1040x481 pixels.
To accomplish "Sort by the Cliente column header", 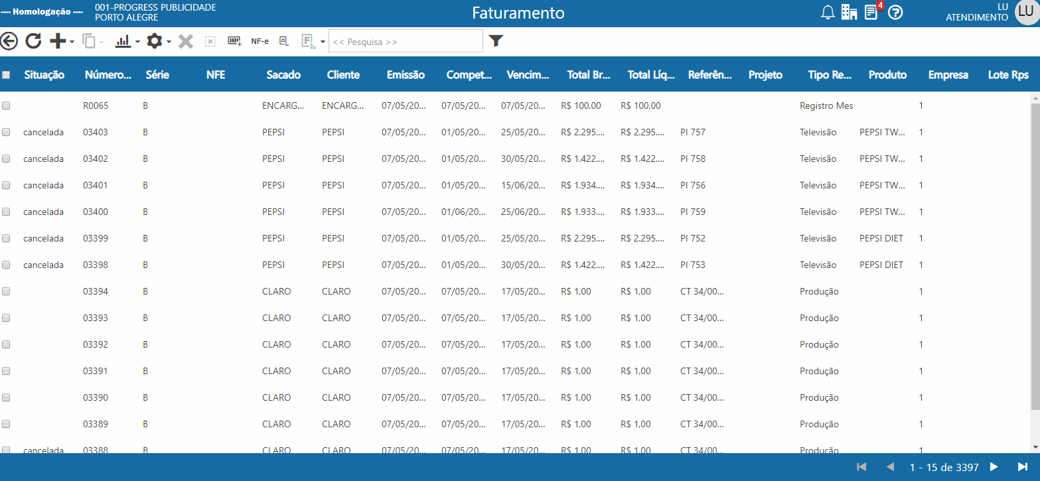I will tap(343, 75).
